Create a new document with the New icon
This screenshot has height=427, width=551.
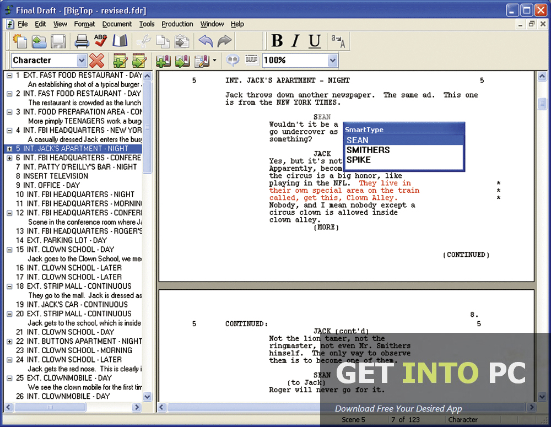pyautogui.click(x=20, y=41)
